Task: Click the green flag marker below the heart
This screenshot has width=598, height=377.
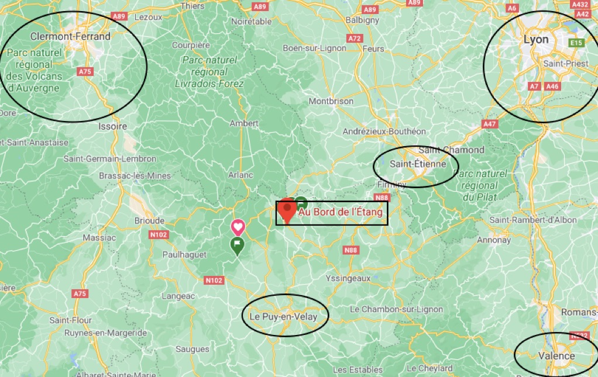Action: point(237,247)
